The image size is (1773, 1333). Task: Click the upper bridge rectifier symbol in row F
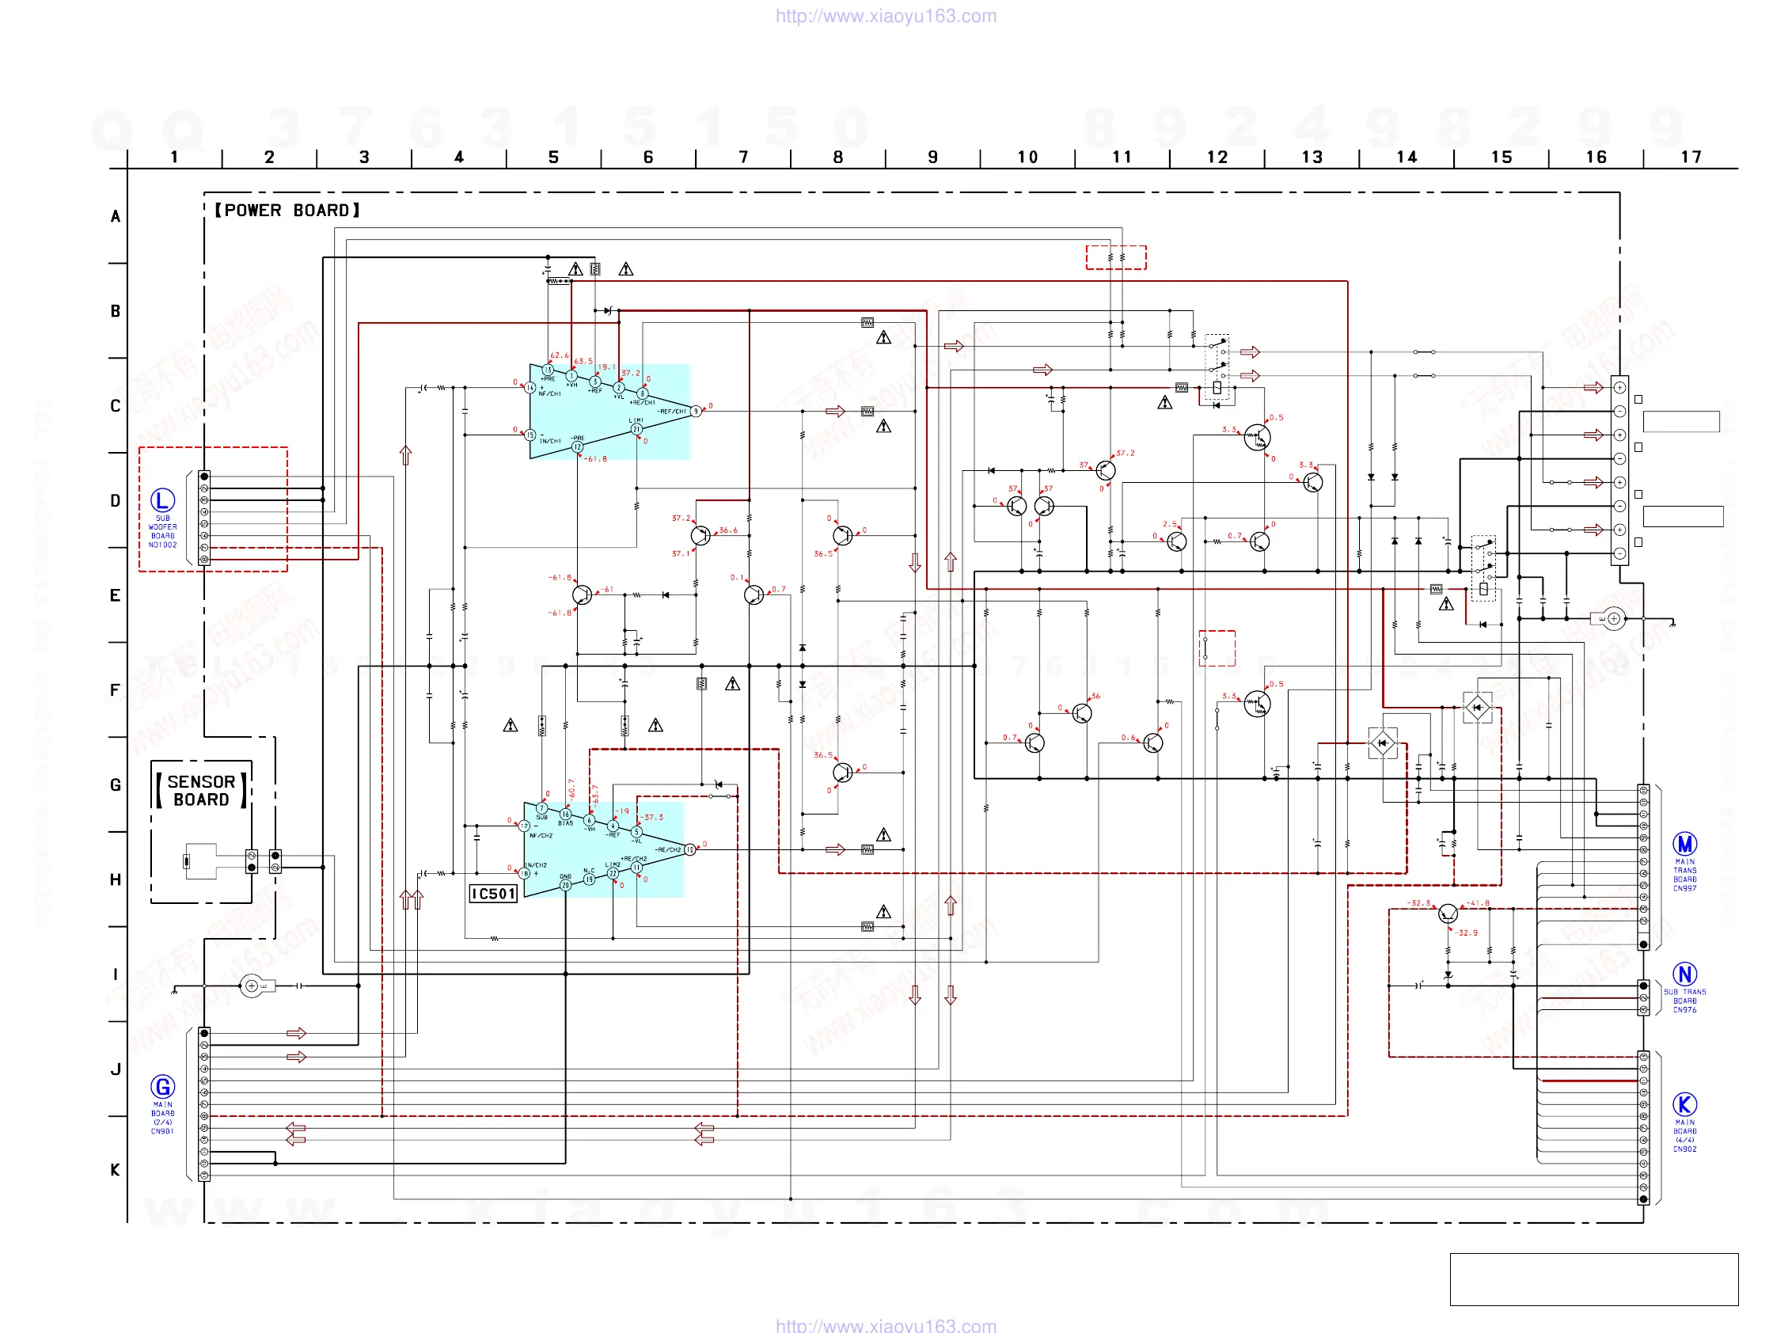(x=1477, y=708)
